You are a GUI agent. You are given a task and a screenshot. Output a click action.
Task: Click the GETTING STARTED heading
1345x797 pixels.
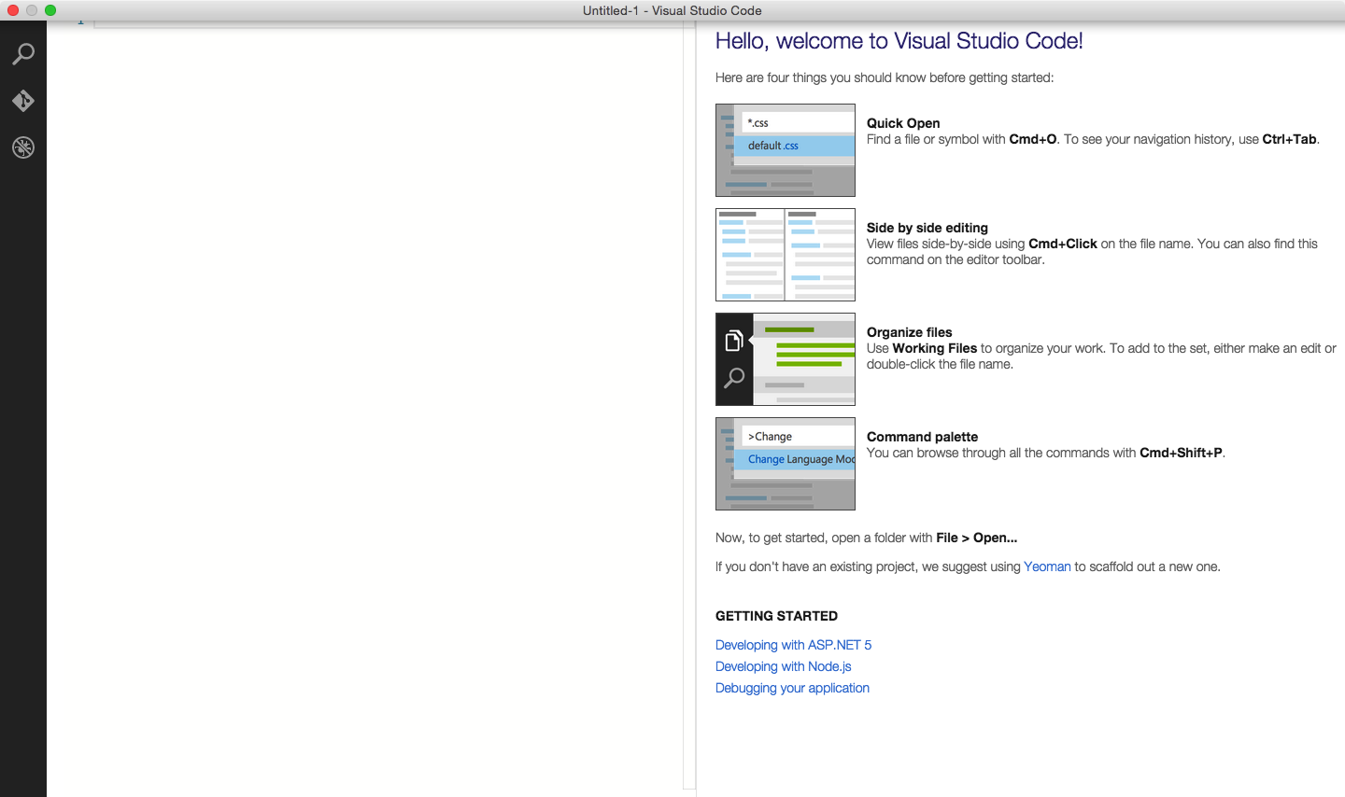(776, 616)
